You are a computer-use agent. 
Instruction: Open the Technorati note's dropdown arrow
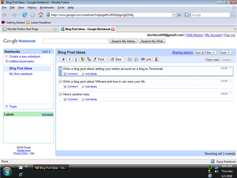[231, 68]
